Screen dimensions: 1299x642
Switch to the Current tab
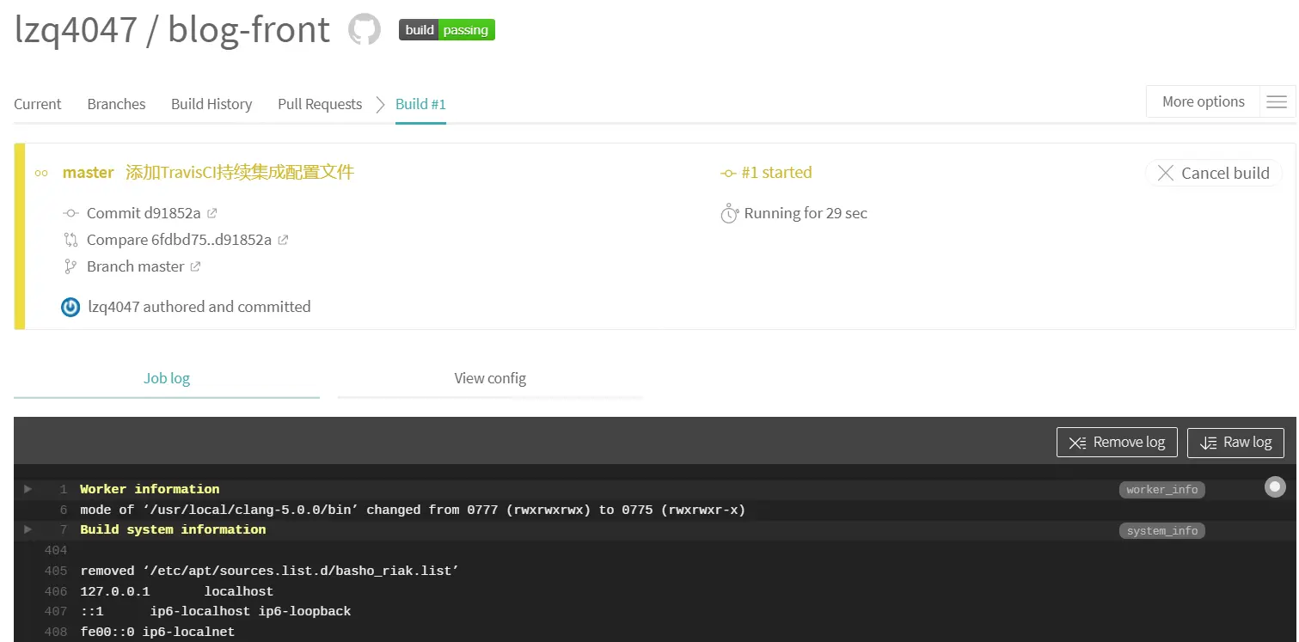click(x=38, y=104)
